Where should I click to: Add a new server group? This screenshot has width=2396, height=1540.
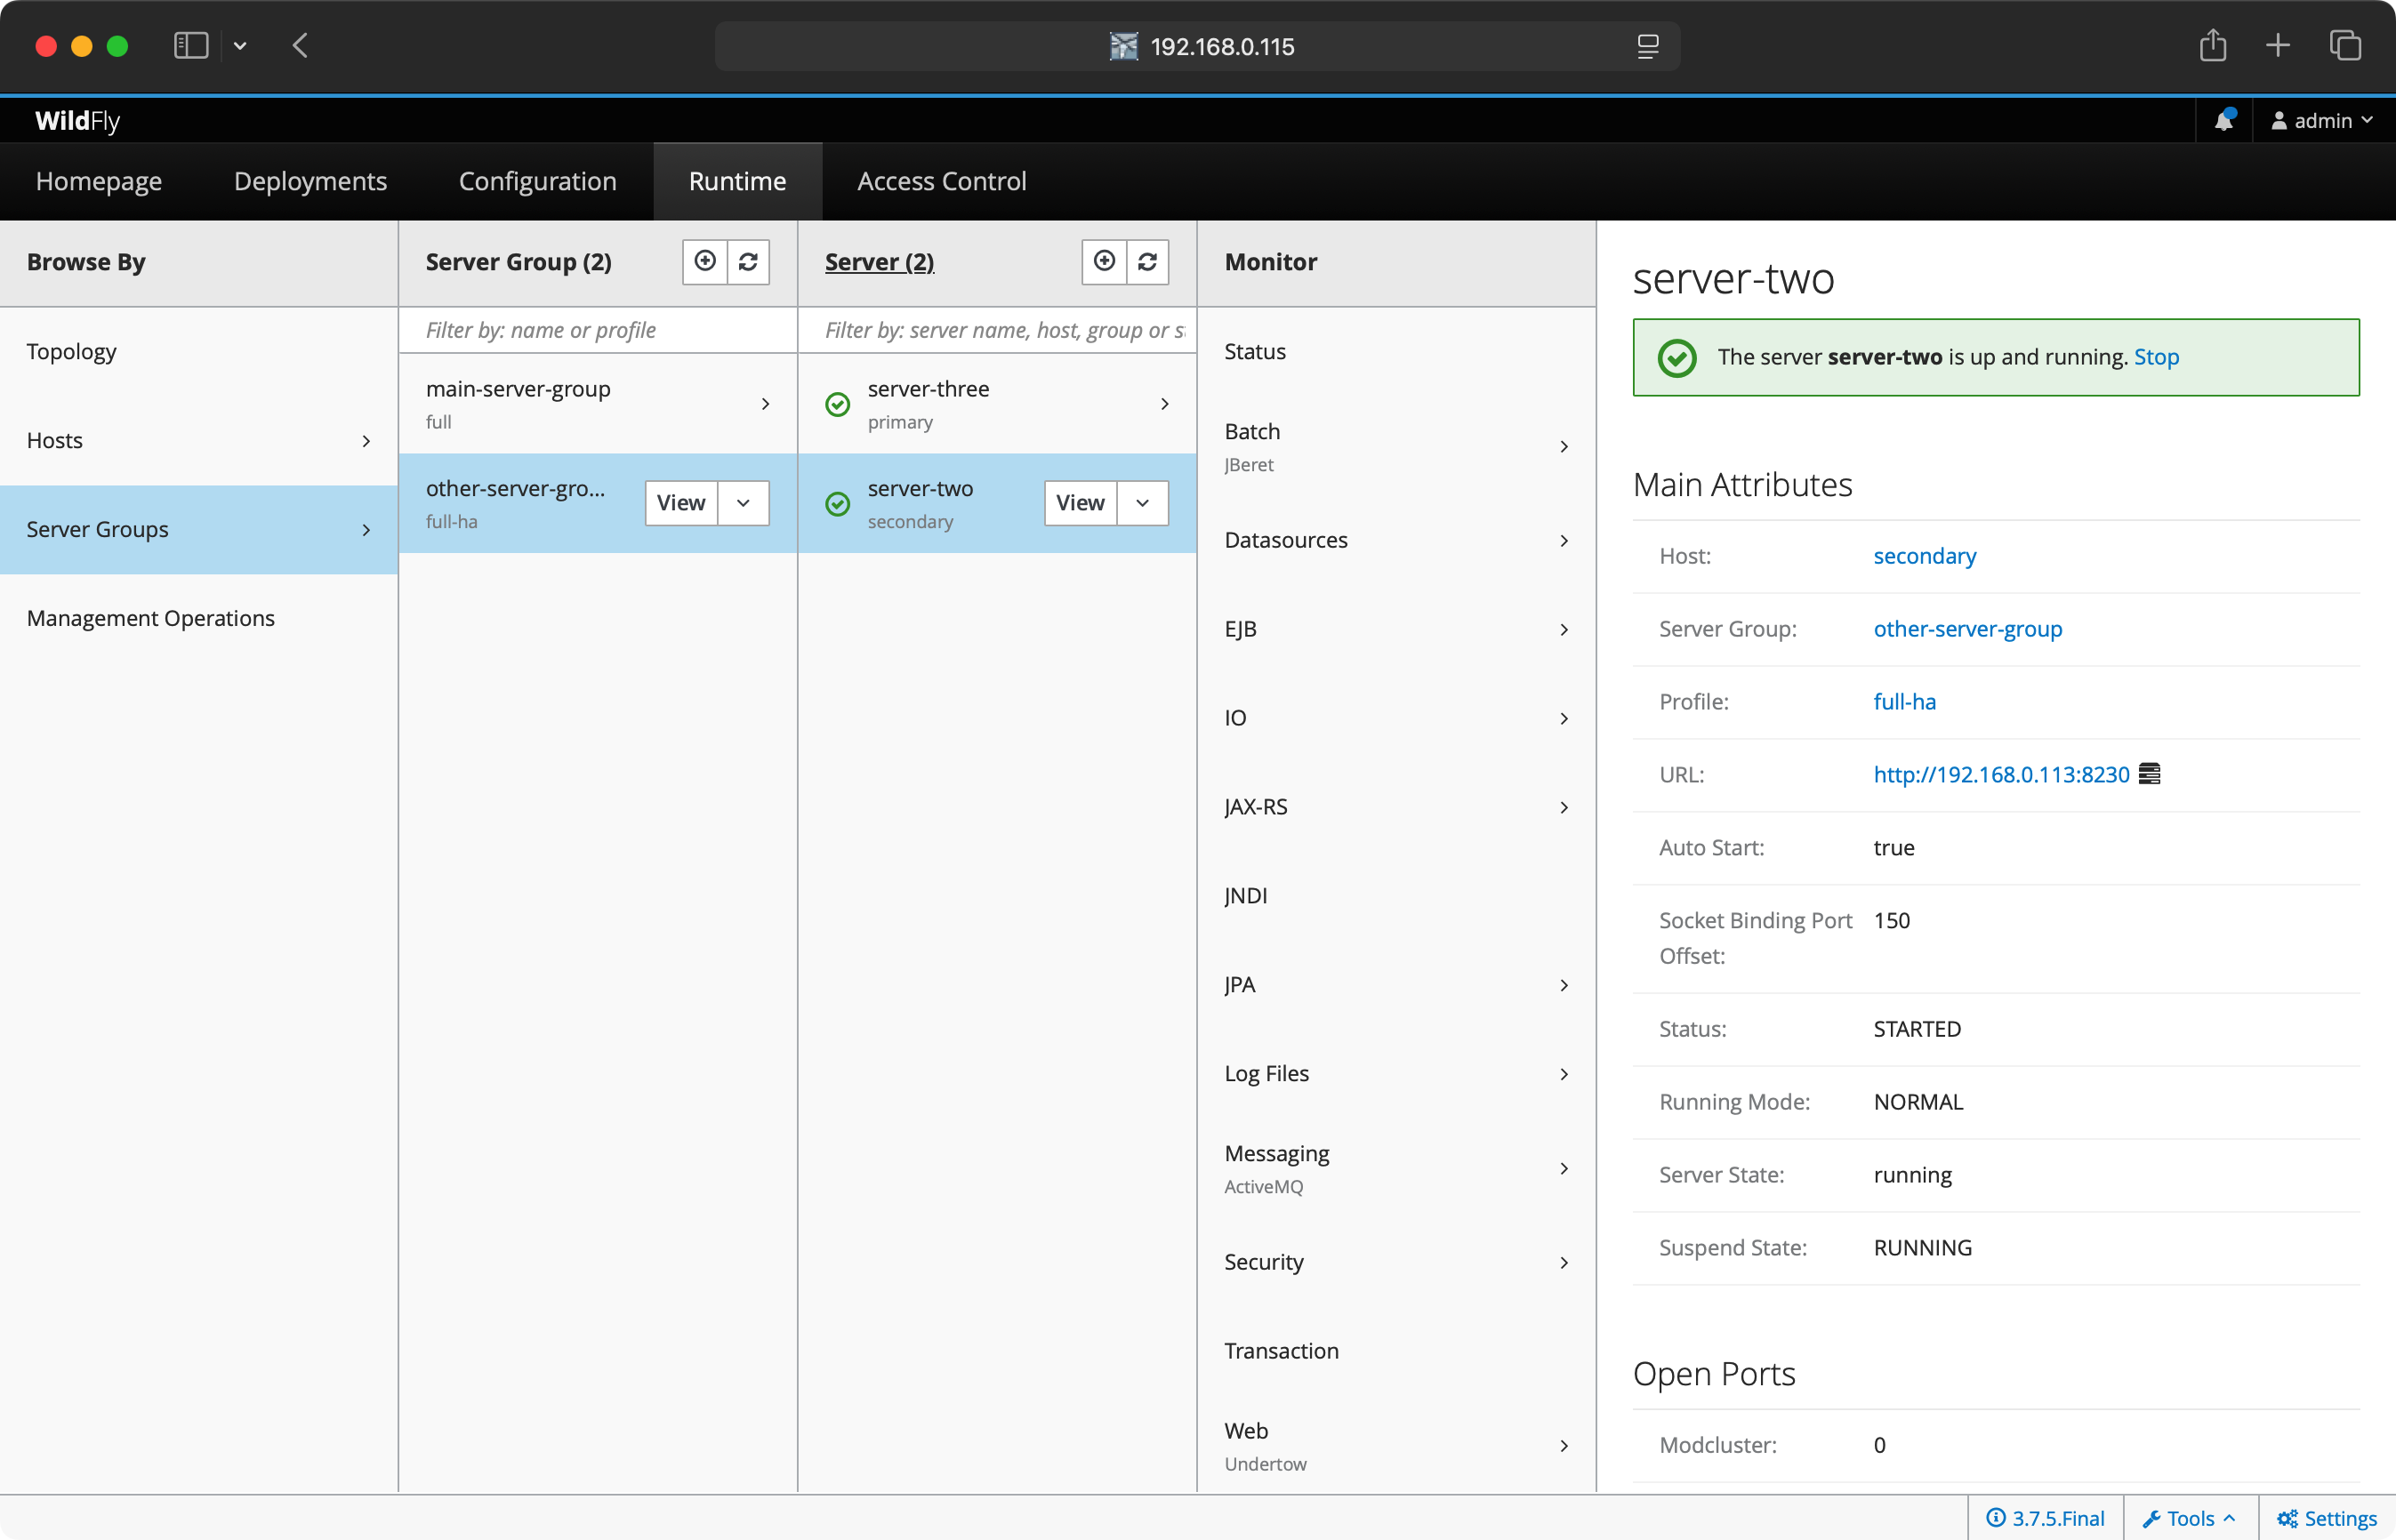705,262
